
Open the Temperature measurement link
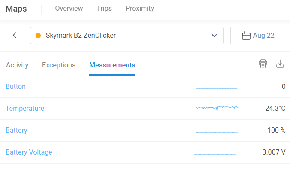[25, 108]
